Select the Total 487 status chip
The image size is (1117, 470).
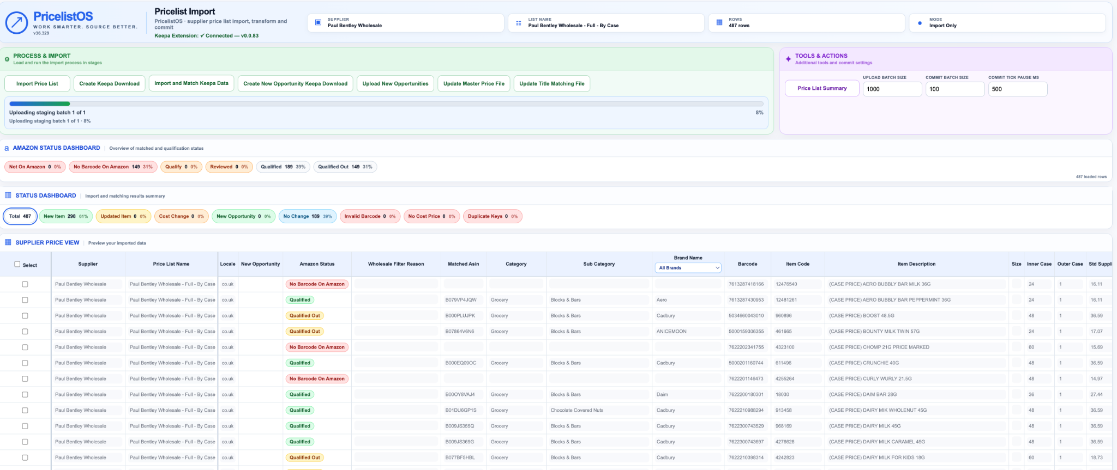pyautogui.click(x=20, y=216)
